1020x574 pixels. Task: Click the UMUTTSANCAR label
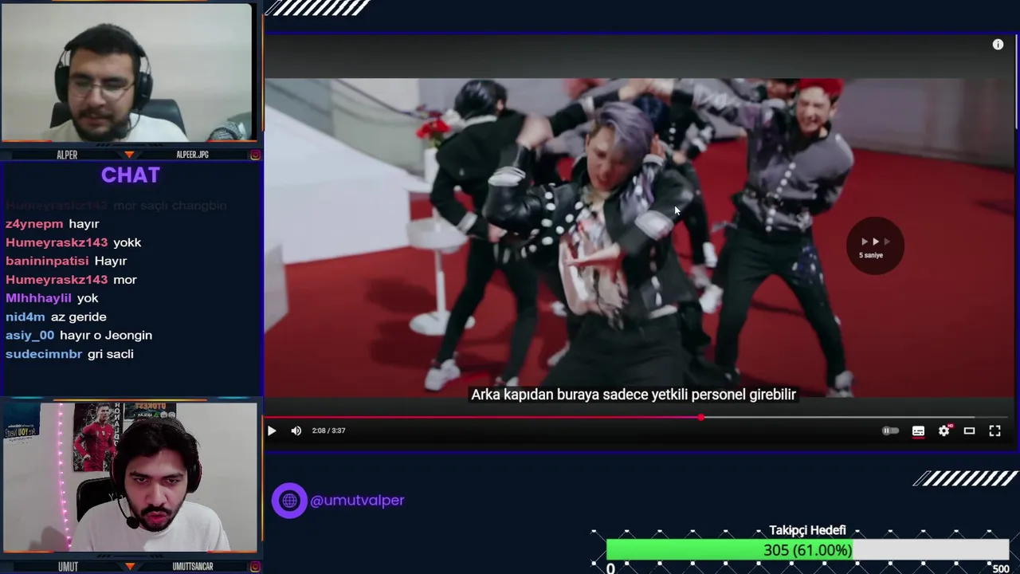tap(193, 567)
